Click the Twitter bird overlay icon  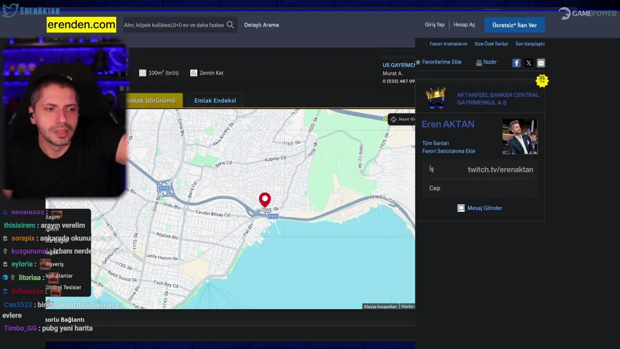tap(10, 10)
